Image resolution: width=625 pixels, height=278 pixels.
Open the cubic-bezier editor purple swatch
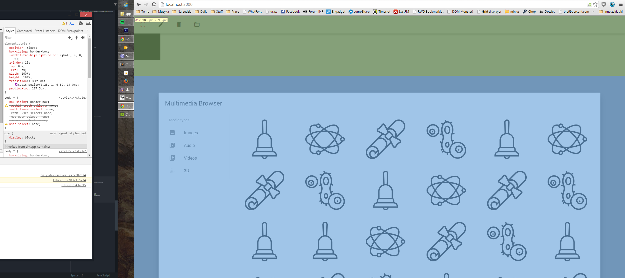[16, 85]
